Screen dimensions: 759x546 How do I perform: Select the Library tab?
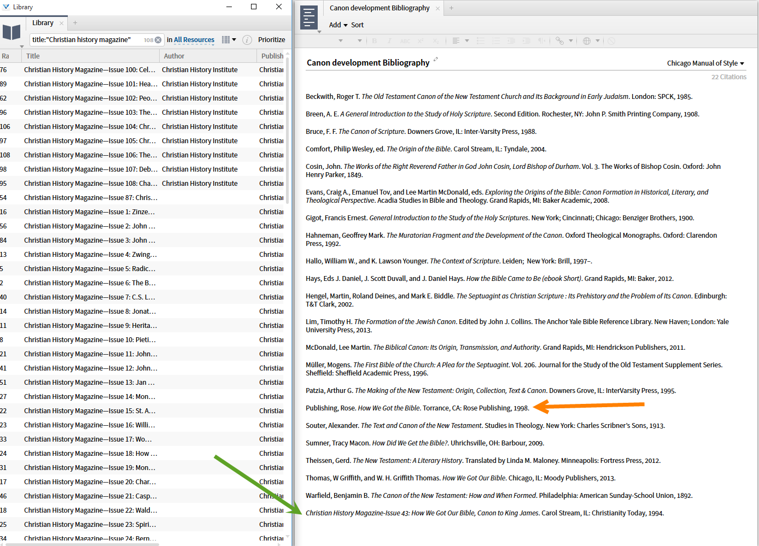43,23
